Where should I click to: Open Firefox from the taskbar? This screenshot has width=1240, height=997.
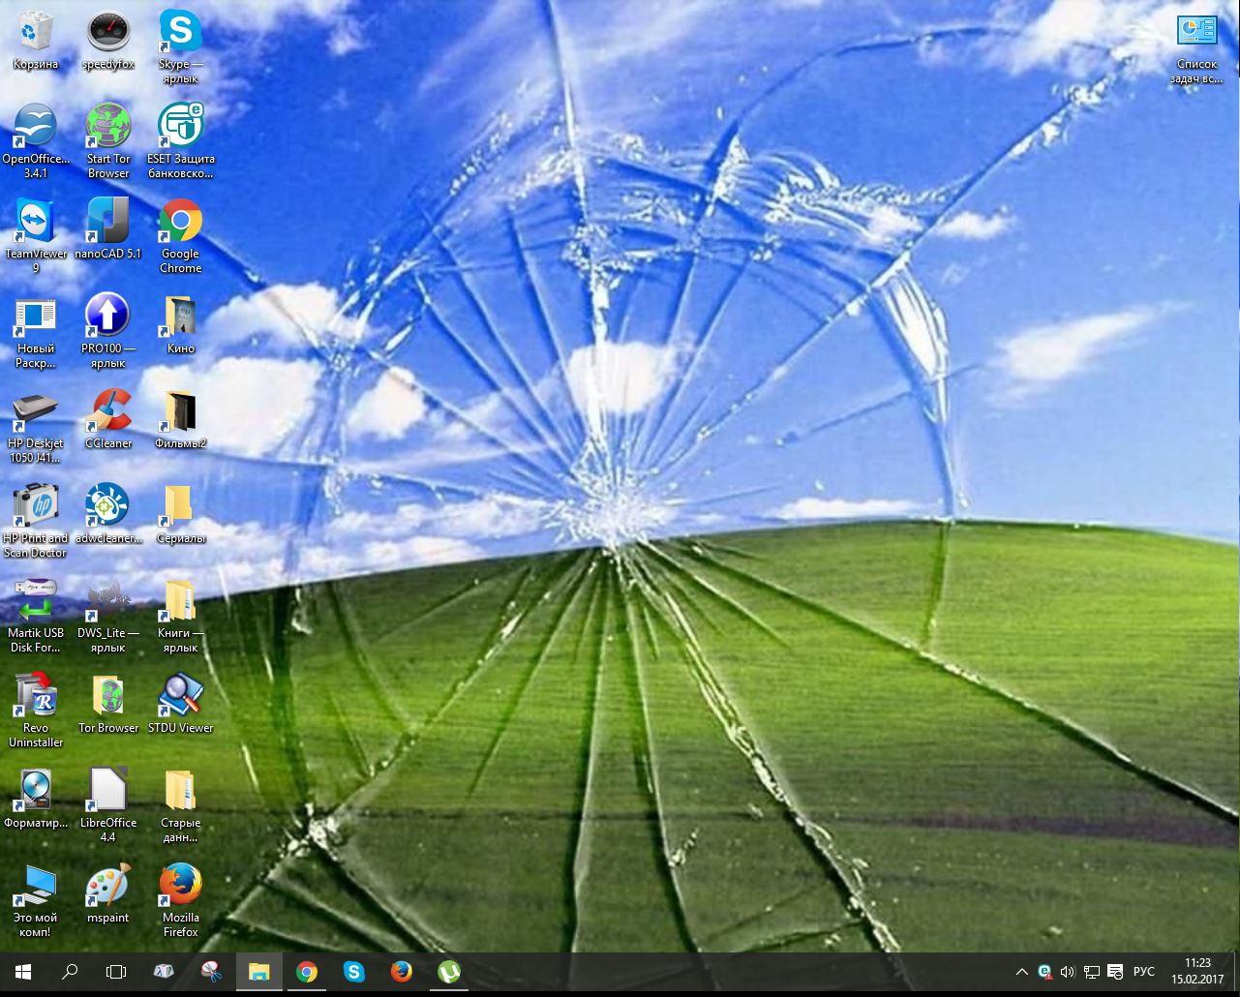[x=401, y=972]
